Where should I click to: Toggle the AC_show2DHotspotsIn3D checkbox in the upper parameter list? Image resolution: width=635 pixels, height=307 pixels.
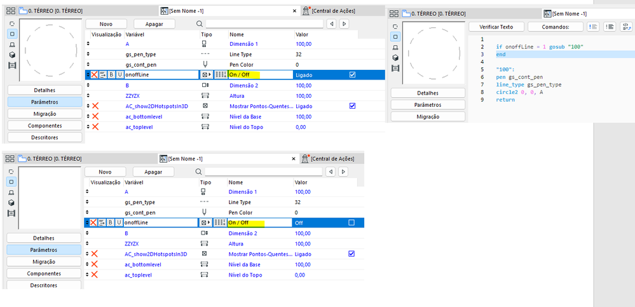click(x=352, y=106)
